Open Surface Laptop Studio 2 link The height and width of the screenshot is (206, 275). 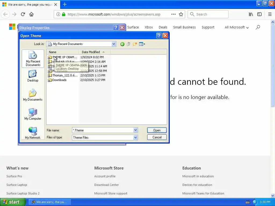coord(23,193)
